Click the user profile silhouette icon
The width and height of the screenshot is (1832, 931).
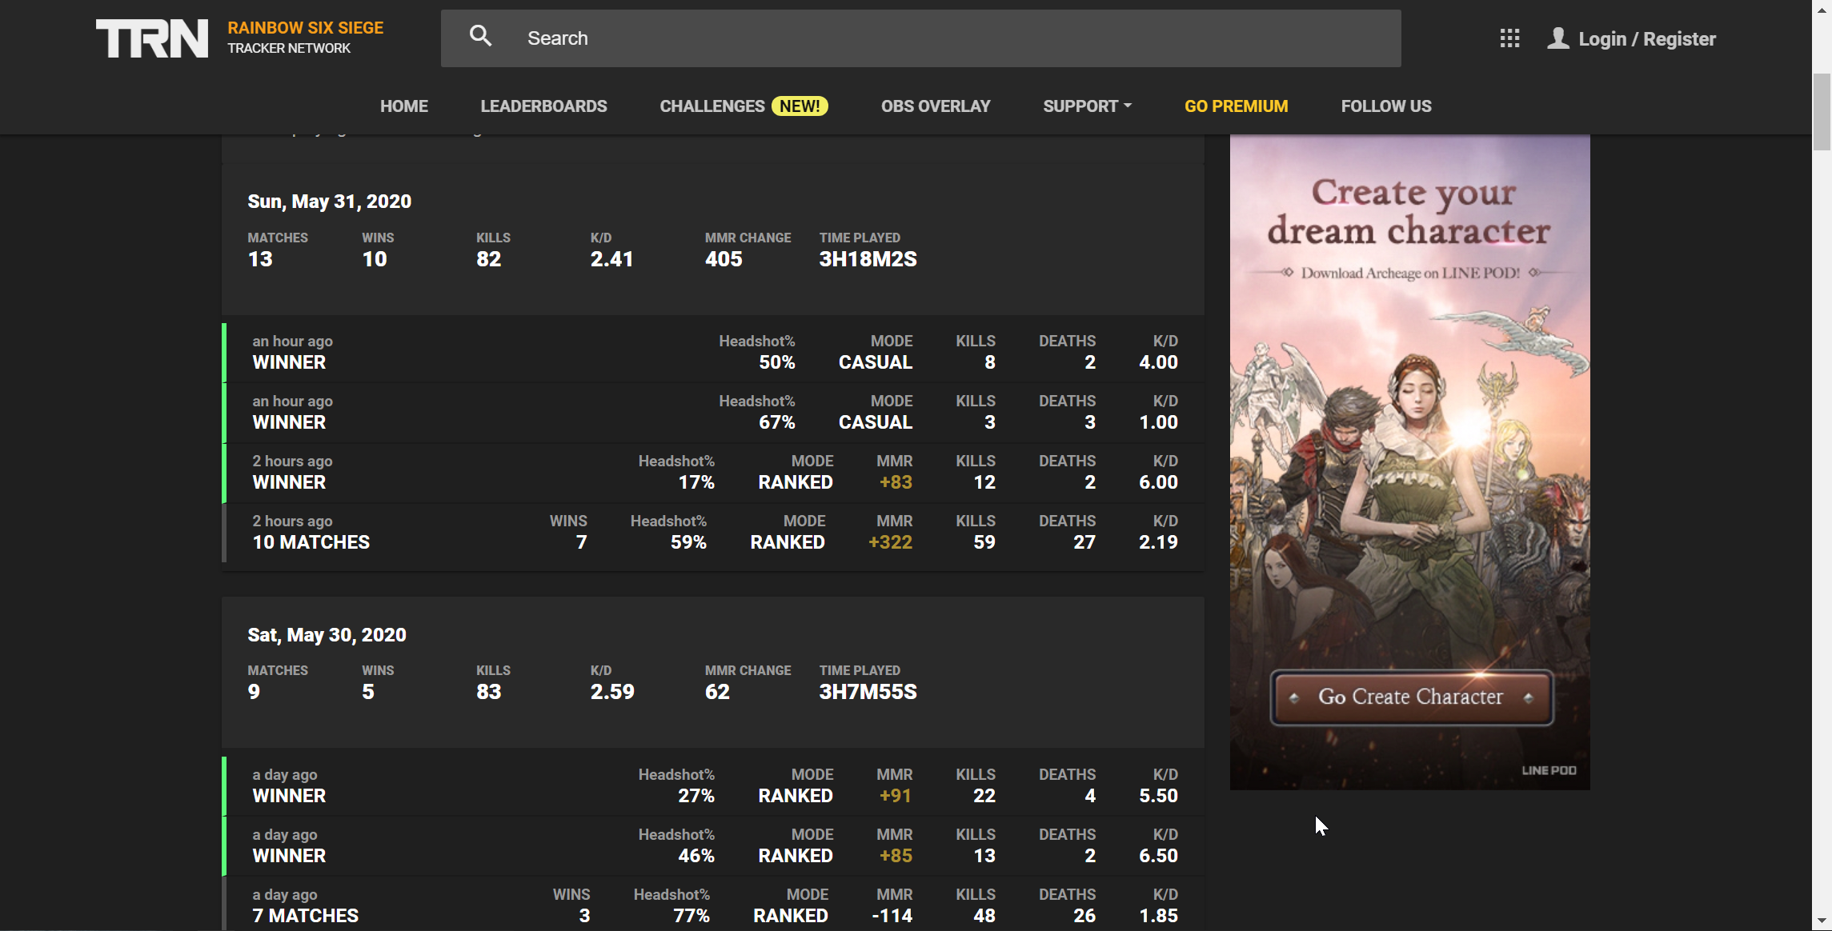click(x=1557, y=38)
